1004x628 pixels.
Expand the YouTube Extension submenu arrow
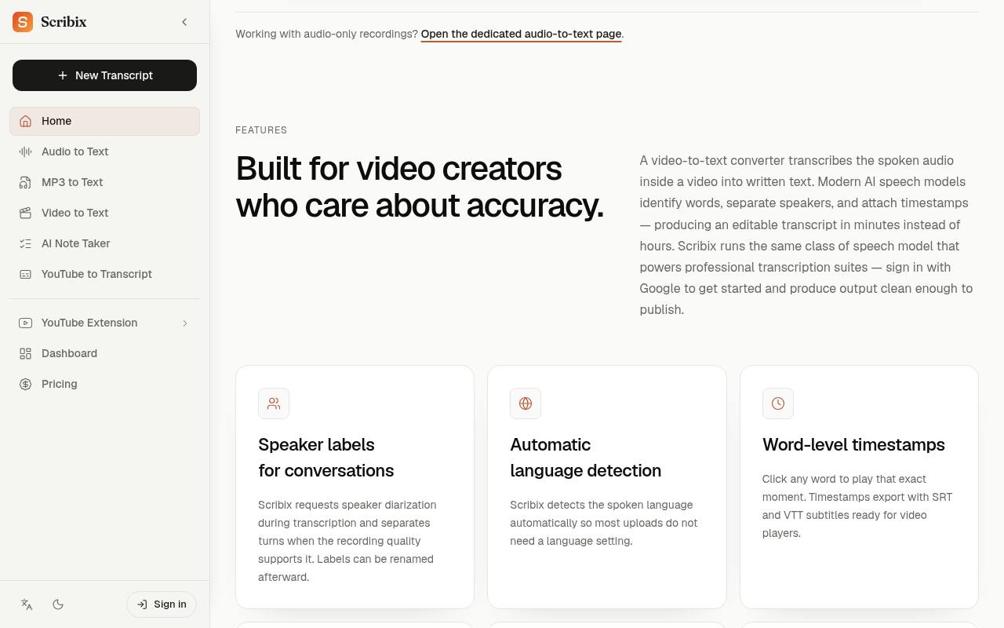pos(185,323)
